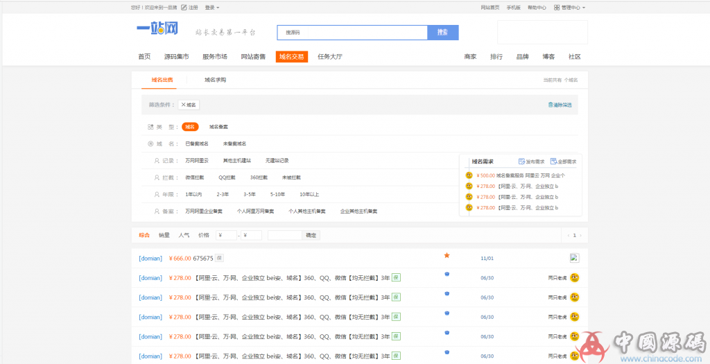Click the 保 badge in the 675675 row
The width and height of the screenshot is (710, 364).
coord(219,258)
